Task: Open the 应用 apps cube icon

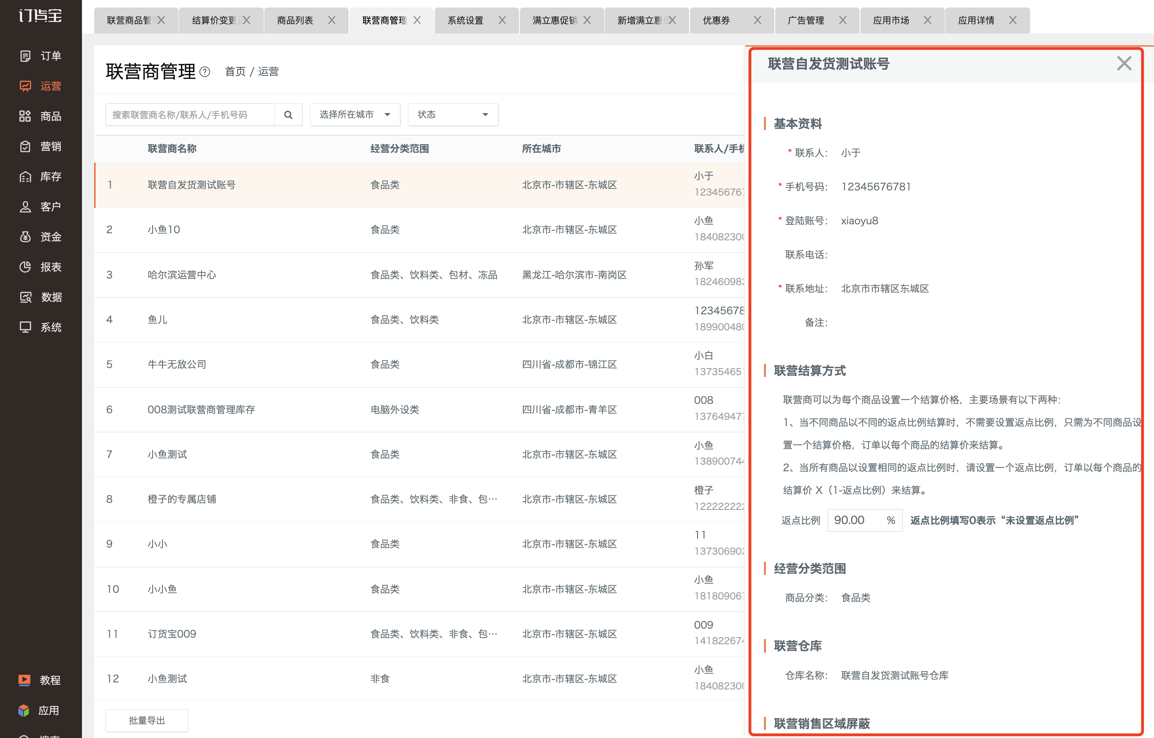Action: pos(24,710)
